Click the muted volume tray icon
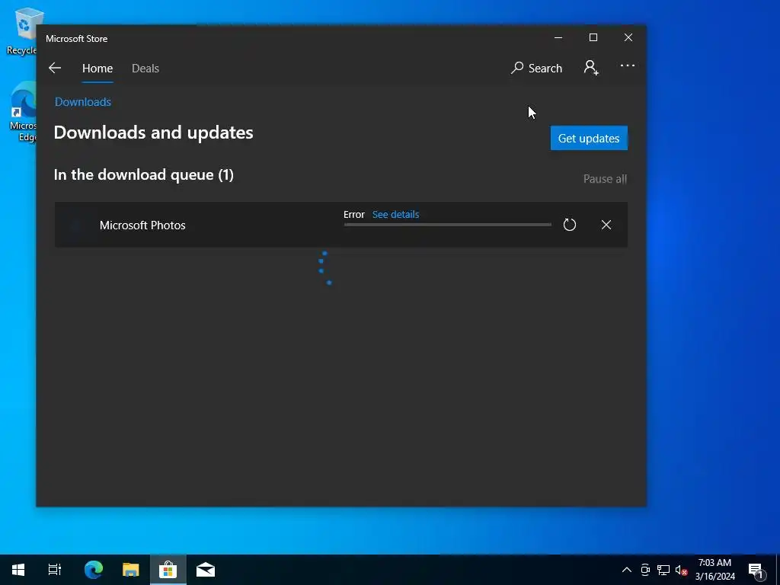The image size is (780, 585). click(x=681, y=571)
